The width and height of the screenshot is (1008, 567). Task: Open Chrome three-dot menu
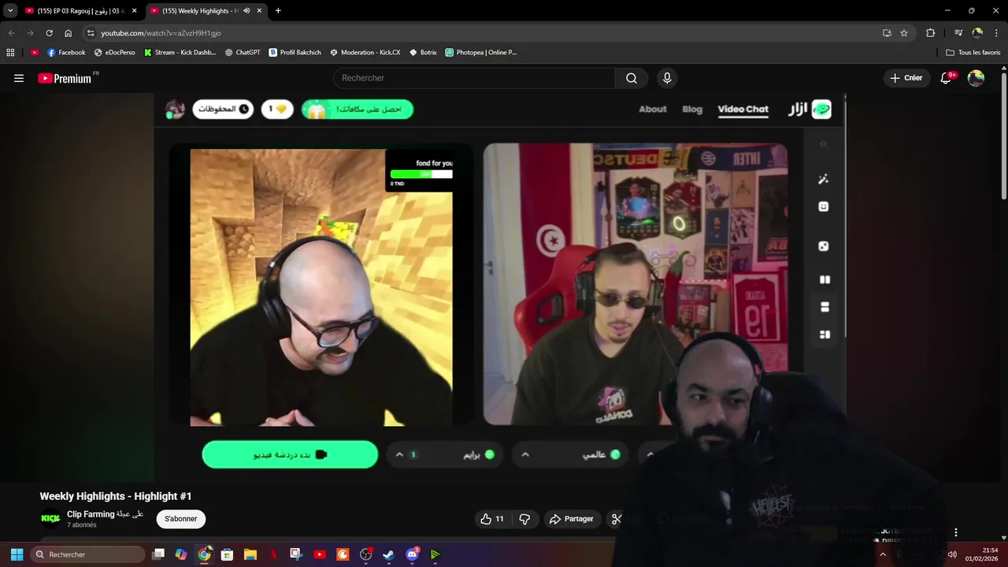[995, 33]
